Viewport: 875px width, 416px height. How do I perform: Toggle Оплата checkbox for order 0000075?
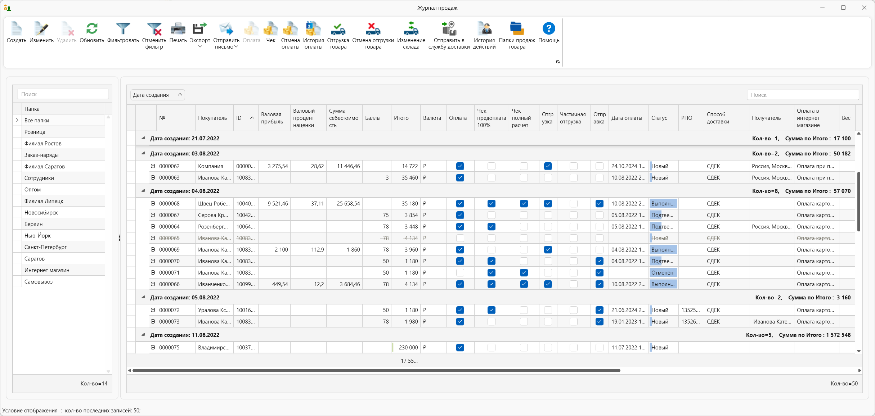(x=460, y=347)
